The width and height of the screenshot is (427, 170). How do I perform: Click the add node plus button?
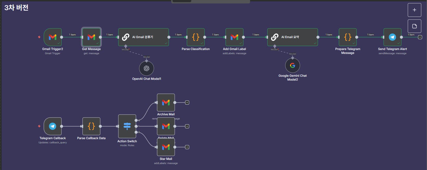point(414,10)
